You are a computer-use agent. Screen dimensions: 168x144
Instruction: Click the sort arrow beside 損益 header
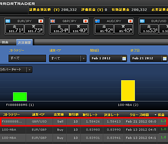pyautogui.click(x=156, y=115)
